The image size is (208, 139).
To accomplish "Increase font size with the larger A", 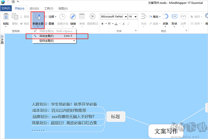I will [123, 24].
